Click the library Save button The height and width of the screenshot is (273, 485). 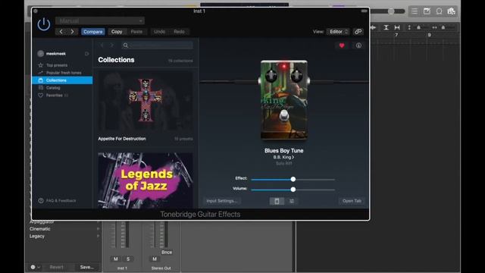pos(86,267)
